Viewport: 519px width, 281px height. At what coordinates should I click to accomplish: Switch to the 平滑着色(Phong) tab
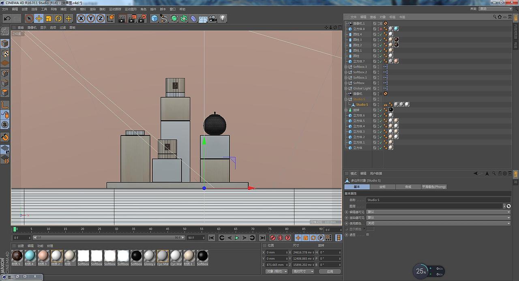pyautogui.click(x=434, y=187)
